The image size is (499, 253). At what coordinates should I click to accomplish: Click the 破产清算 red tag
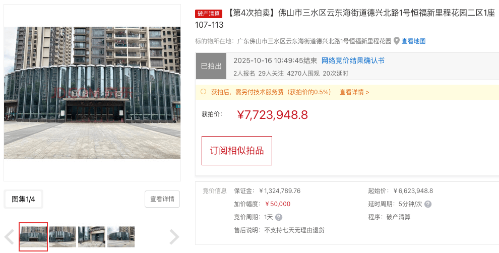point(209,14)
